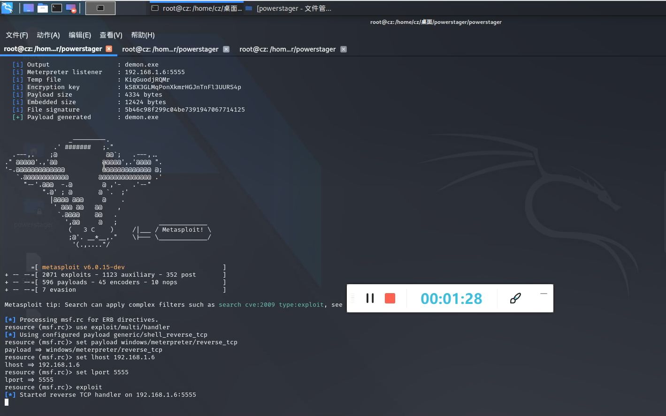The width and height of the screenshot is (666, 416).
Task: Click 'Started reverse TCP handler' status line
Action: [100, 395]
